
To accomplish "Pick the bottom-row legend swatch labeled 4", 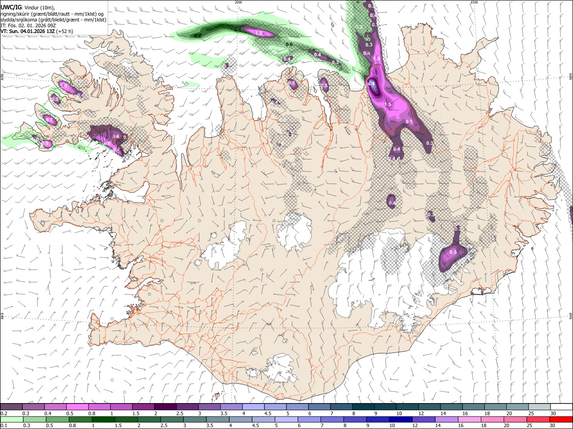I will point(240,419).
